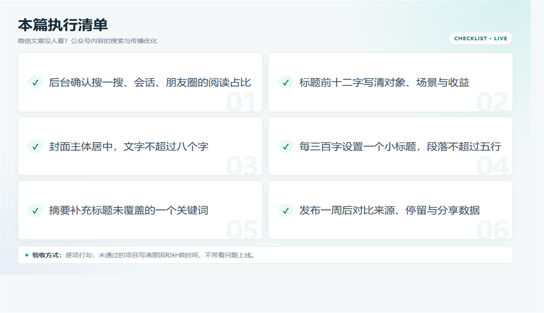
Task: Toggle the checkmark for 标题前十二字 item
Action: point(285,82)
